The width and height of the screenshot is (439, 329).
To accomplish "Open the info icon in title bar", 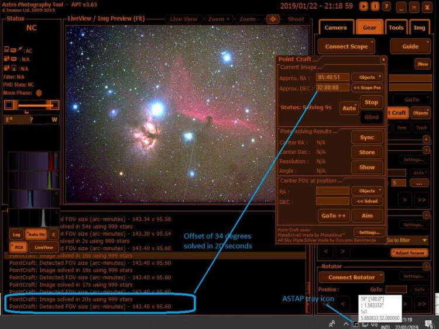I will (375, 6).
